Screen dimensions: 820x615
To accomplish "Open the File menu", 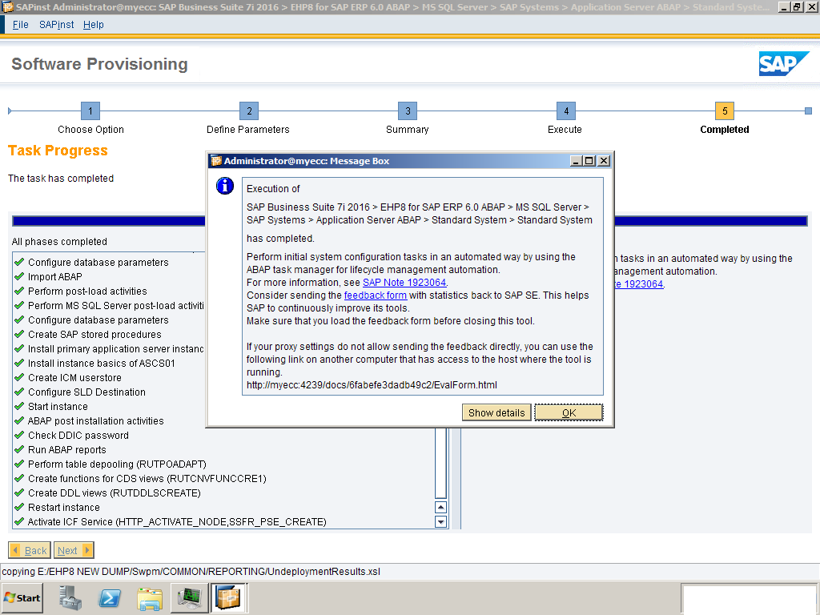I will (20, 25).
